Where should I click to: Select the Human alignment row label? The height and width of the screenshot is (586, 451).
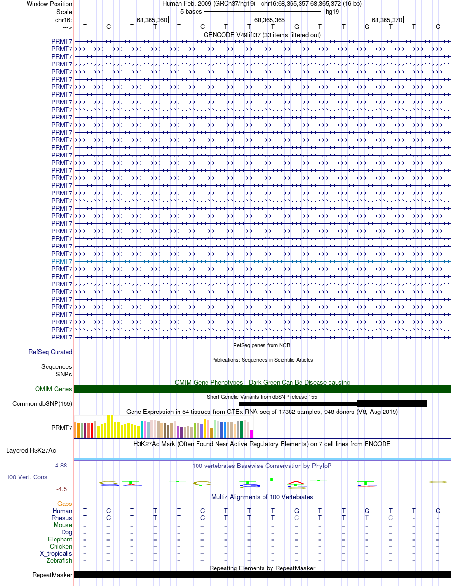tap(62, 511)
